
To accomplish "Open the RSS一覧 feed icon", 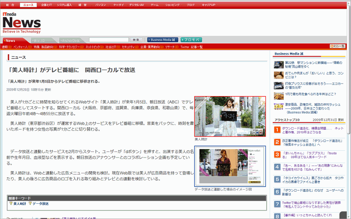I will click(x=337, y=46).
